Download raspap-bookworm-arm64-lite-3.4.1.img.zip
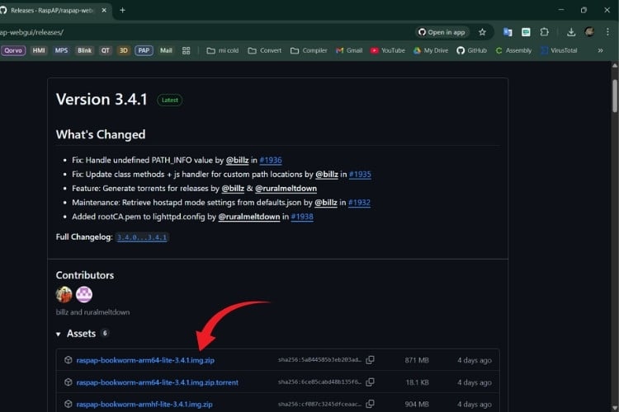 [x=145, y=360]
